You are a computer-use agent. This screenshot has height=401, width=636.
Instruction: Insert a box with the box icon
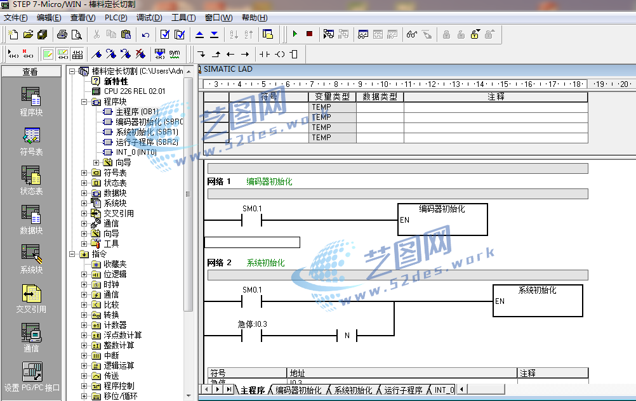pos(295,54)
